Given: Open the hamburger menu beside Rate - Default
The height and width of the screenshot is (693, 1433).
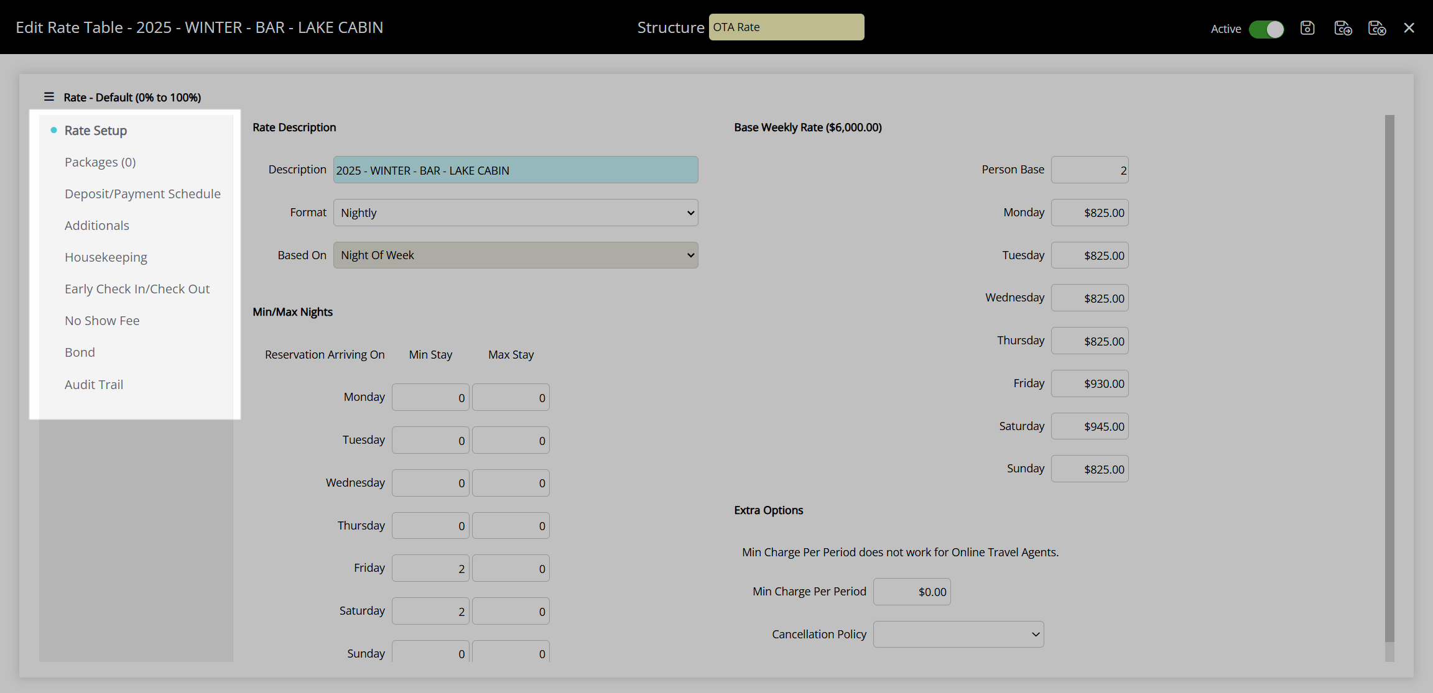Looking at the screenshot, I should pyautogui.click(x=49, y=97).
